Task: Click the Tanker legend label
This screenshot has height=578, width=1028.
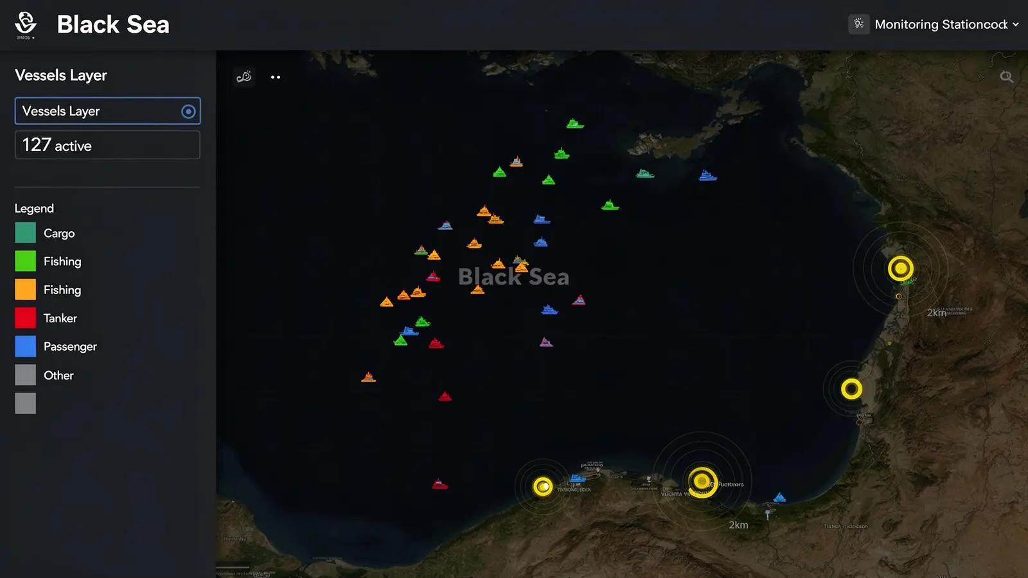Action: [x=60, y=318]
